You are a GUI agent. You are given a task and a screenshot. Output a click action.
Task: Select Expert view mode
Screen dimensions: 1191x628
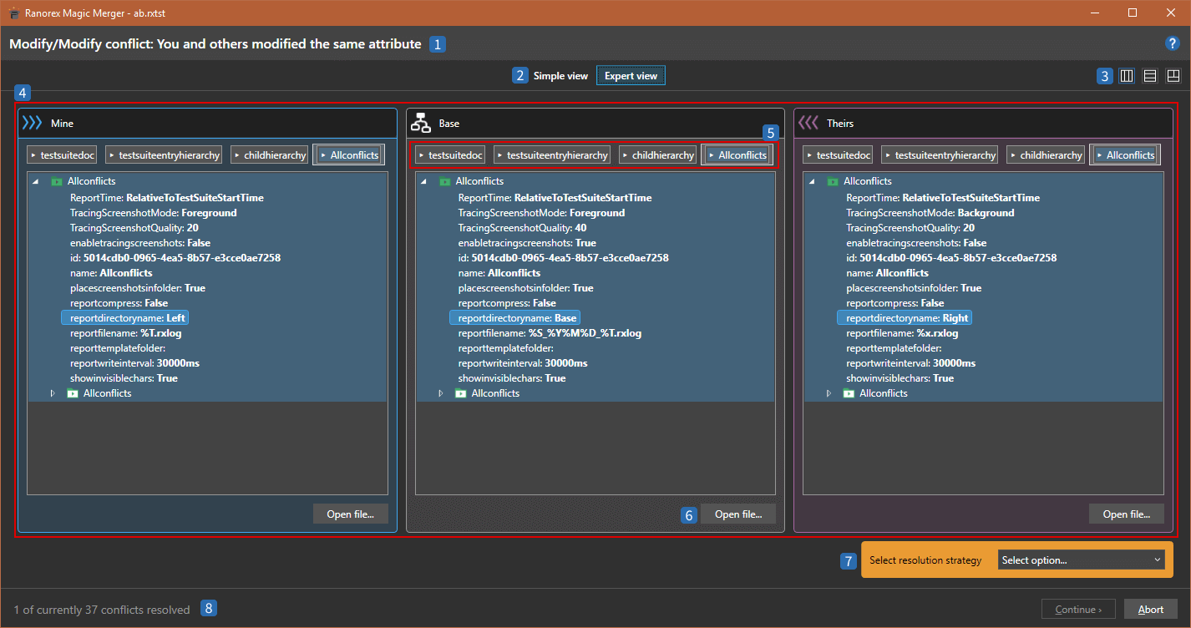click(x=631, y=76)
